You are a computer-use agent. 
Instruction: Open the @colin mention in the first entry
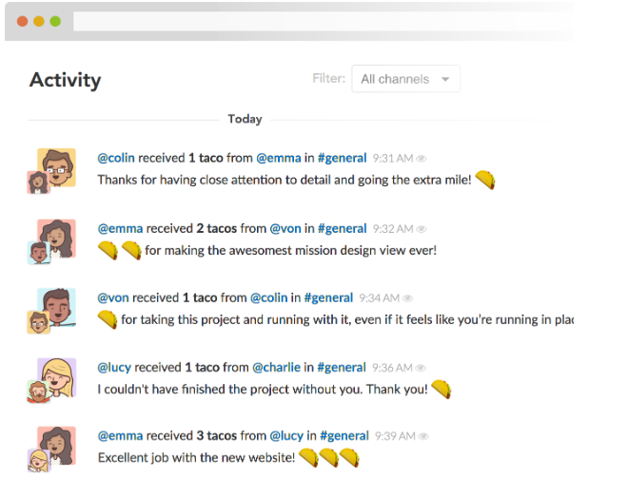point(116,158)
